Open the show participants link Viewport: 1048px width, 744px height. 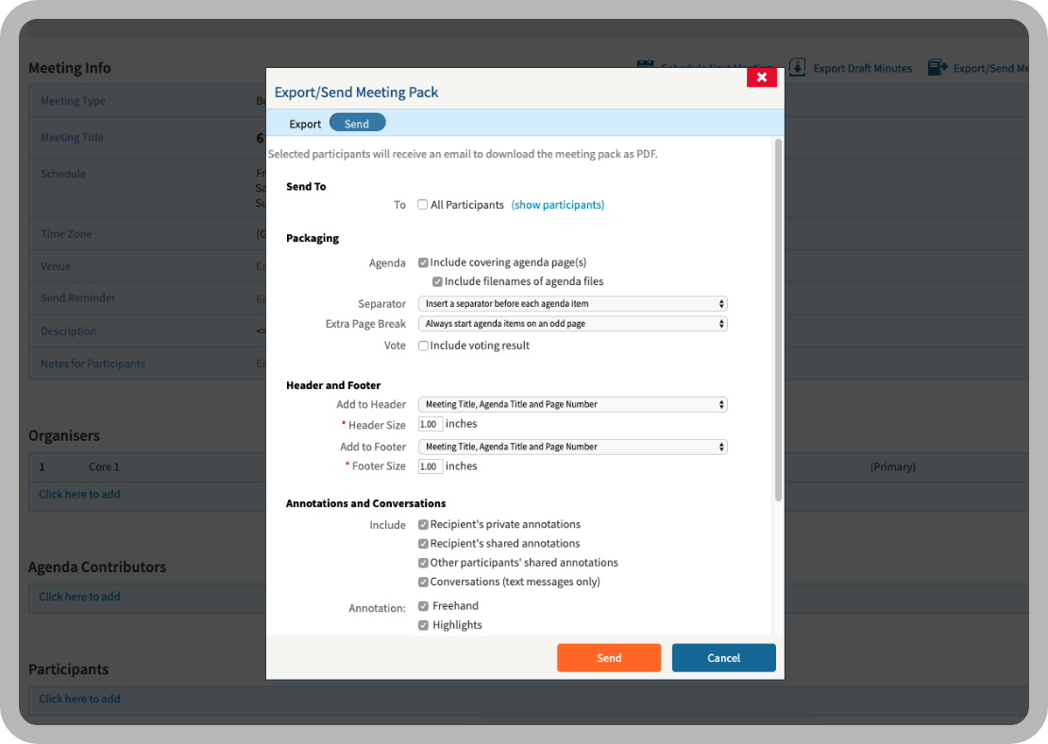[557, 205]
